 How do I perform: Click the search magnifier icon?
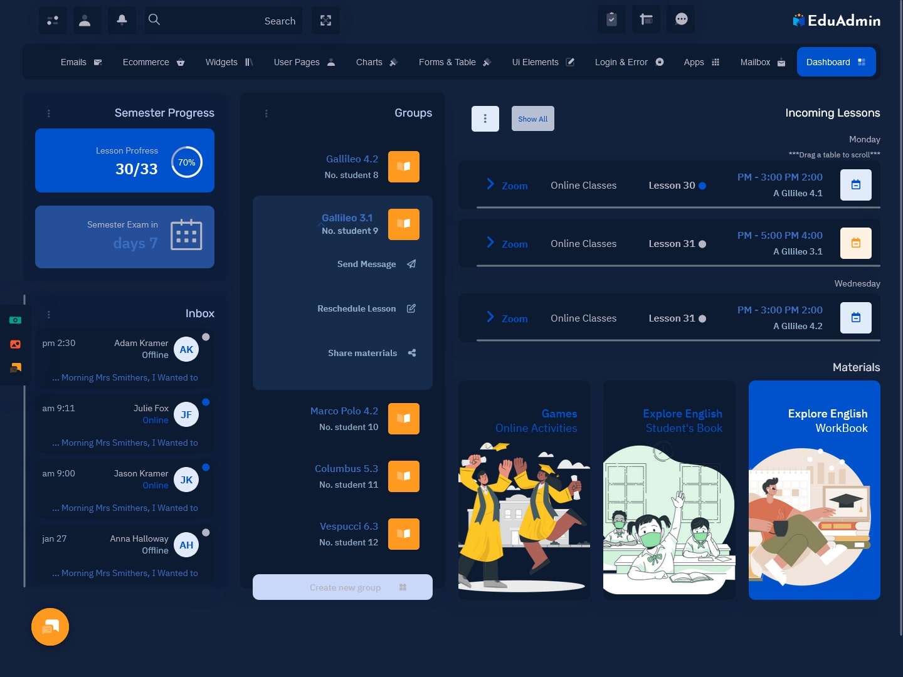coord(154,19)
